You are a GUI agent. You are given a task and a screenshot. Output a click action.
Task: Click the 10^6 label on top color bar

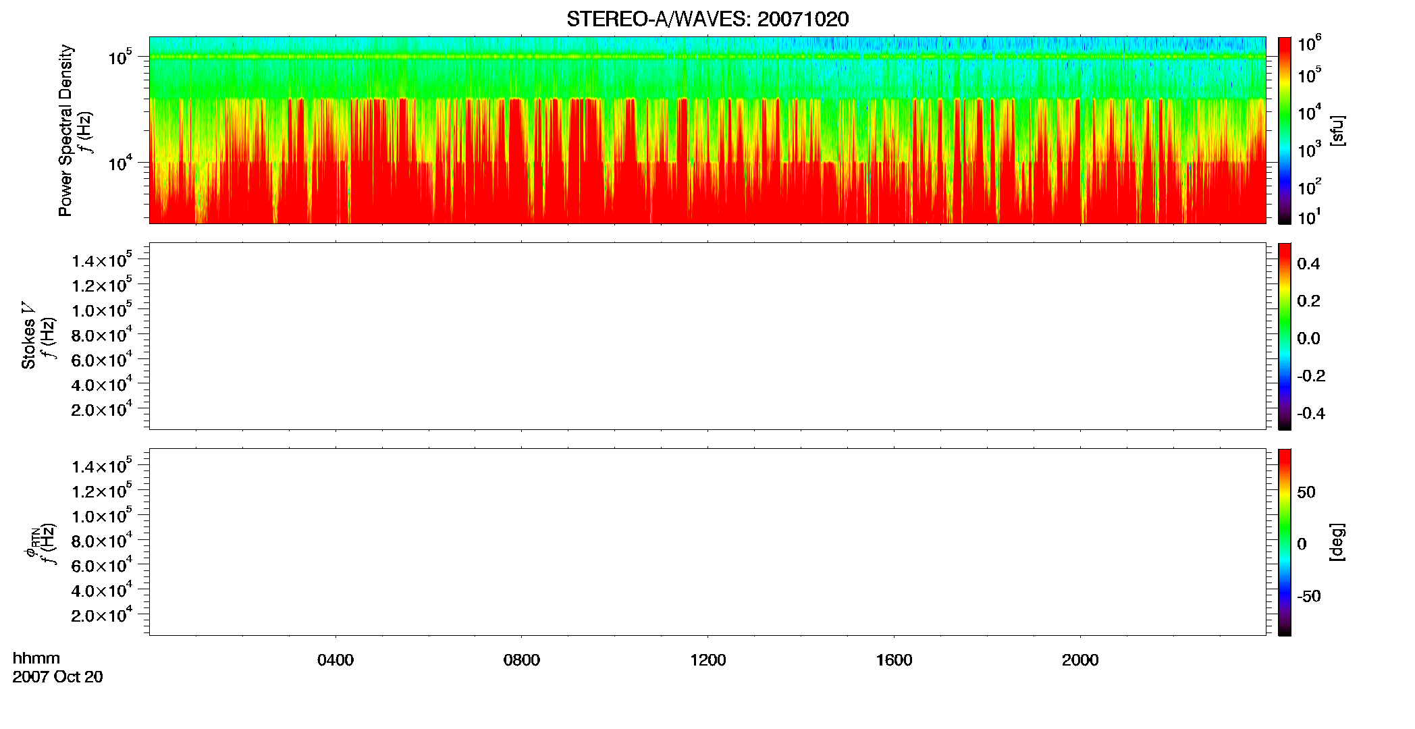(1309, 44)
